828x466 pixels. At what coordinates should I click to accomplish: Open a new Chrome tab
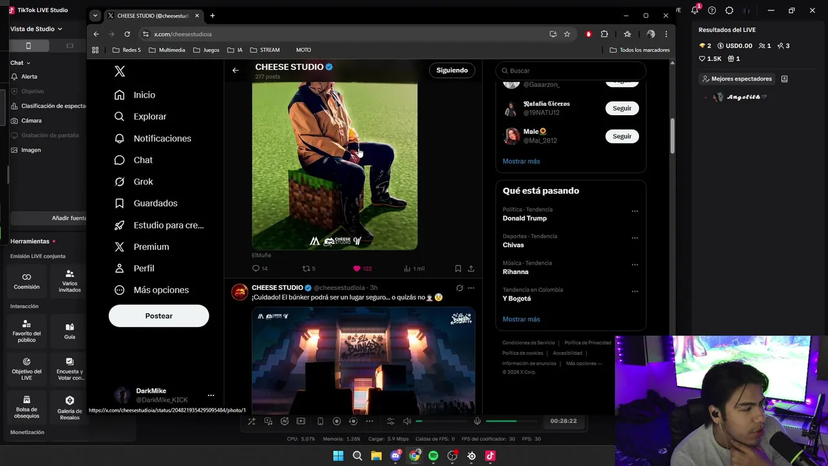click(x=212, y=16)
